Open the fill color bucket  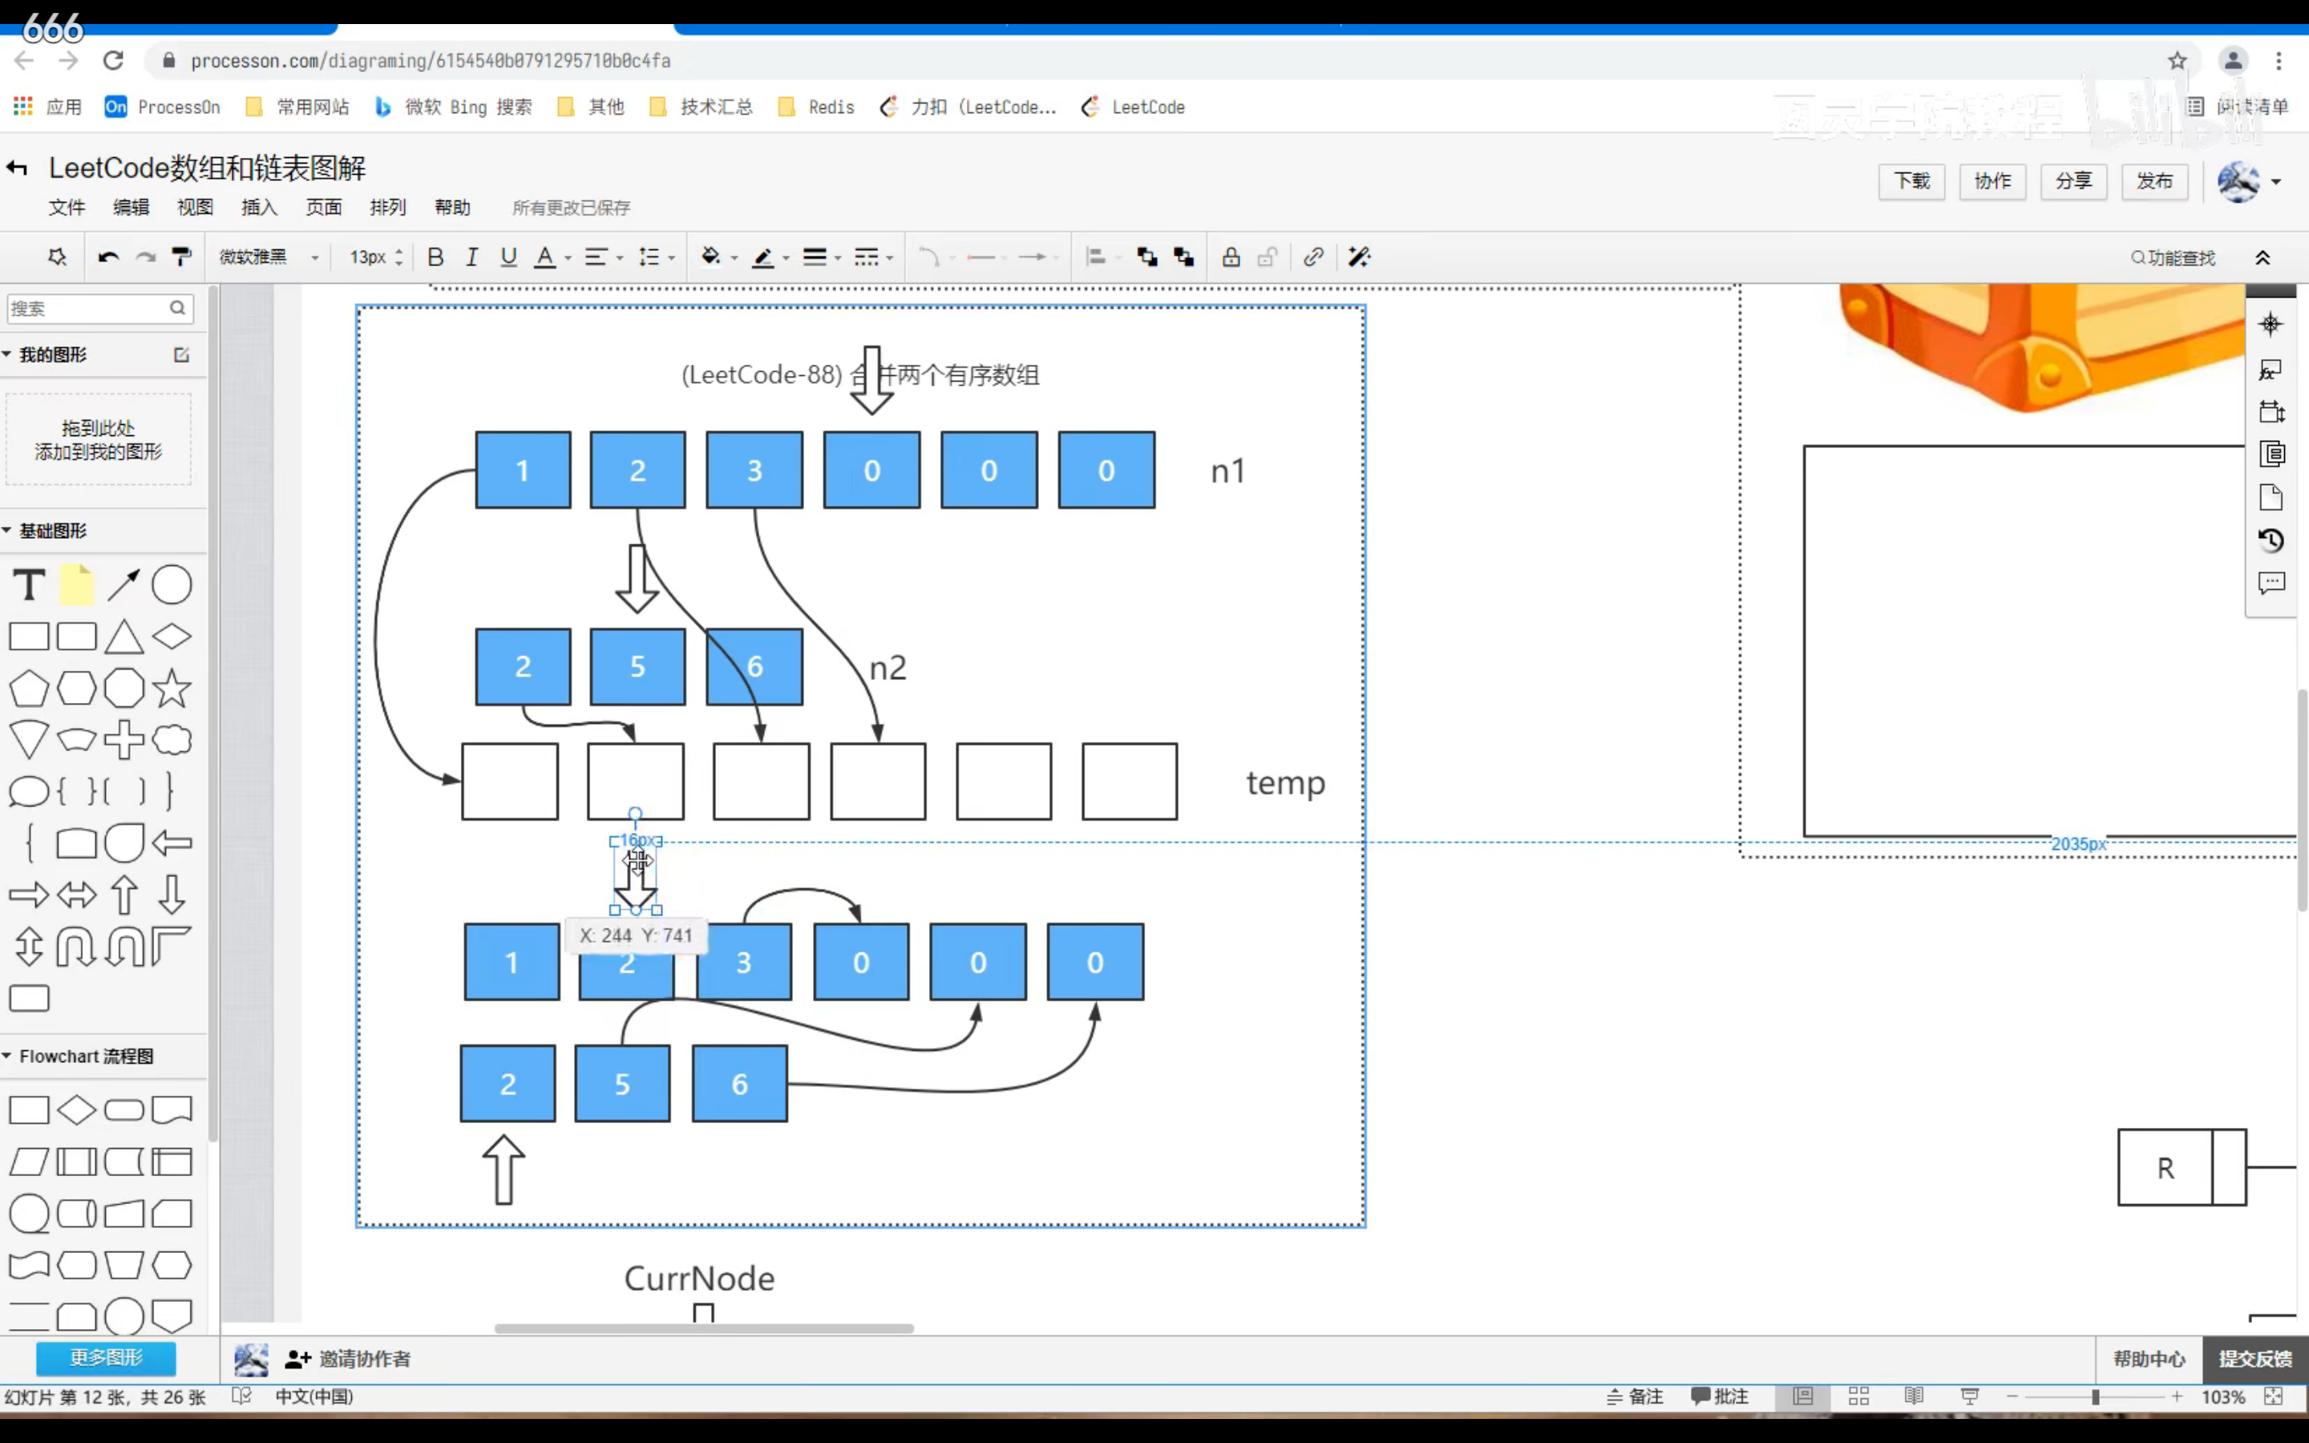click(x=718, y=257)
